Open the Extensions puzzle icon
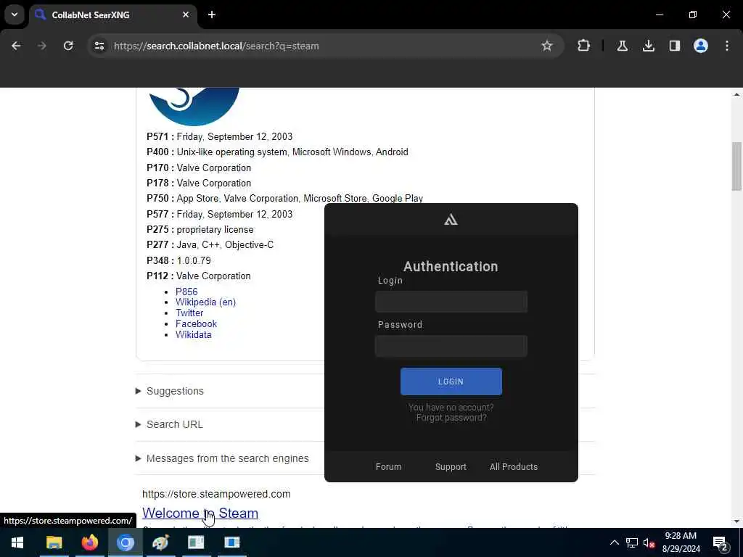Screen dimensions: 743x557 [584, 46]
